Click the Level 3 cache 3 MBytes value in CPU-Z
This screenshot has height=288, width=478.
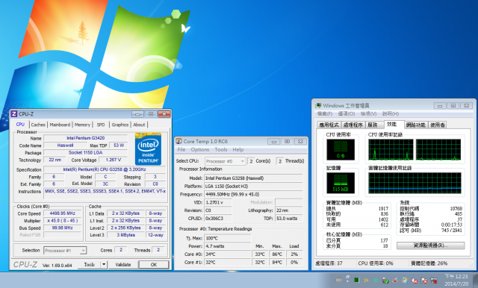tap(126, 235)
